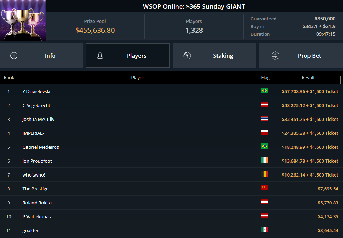Click the Rank column header
This screenshot has height=238, width=343.
[9, 77]
